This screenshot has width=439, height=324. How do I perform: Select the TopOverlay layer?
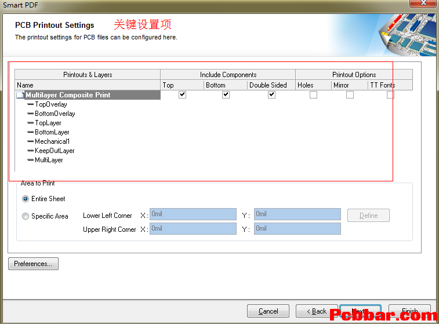[x=51, y=104]
